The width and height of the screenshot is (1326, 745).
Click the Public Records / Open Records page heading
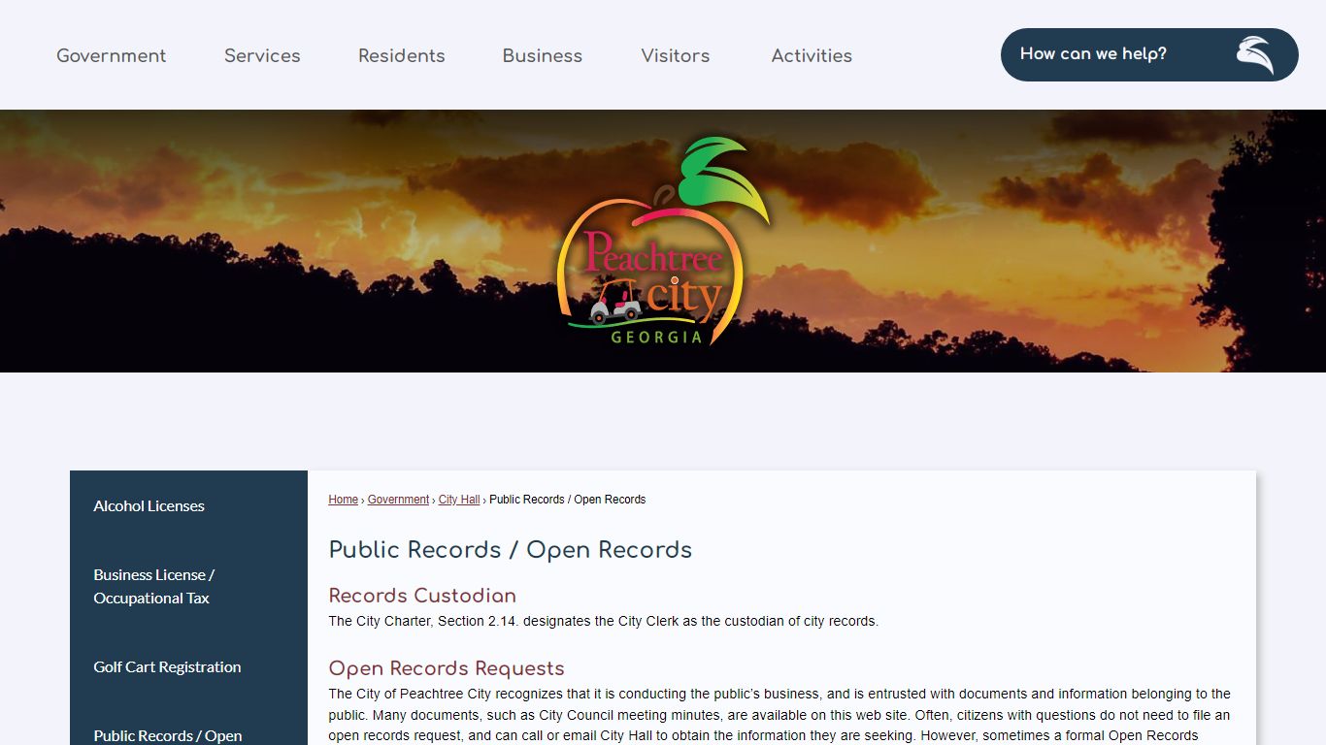tap(511, 550)
